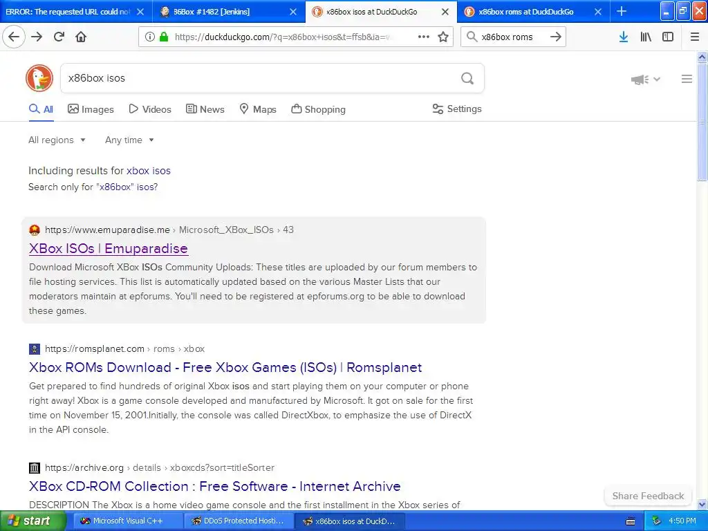Click romsplanet.com roms xbox URL text
Image resolution: width=708 pixels, height=531 pixels.
[x=124, y=349]
